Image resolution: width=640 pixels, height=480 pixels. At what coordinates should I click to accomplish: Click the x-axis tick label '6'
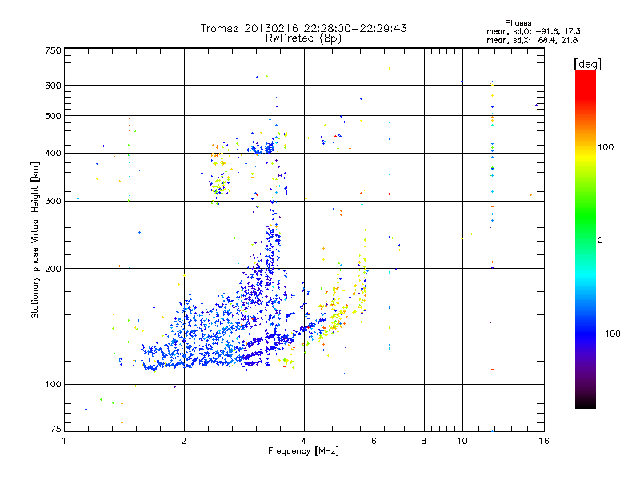point(374,441)
